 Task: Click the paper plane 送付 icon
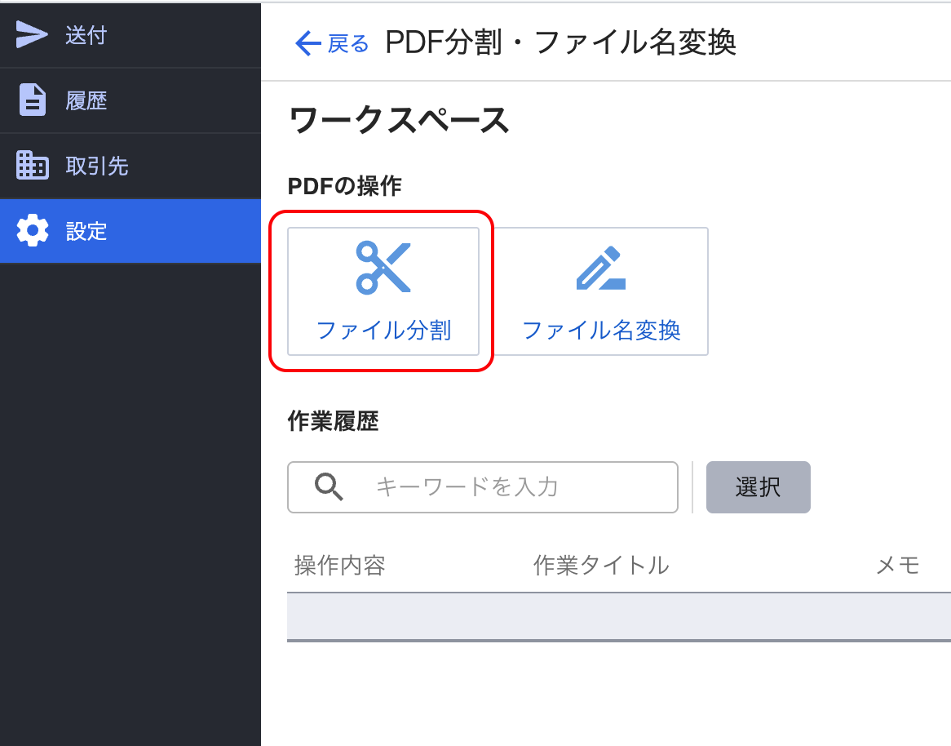point(33,35)
